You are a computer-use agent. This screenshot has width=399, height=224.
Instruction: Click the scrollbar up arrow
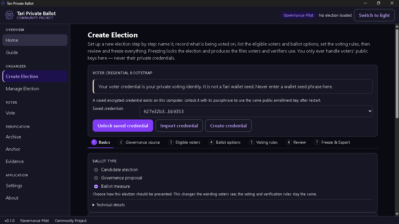click(397, 26)
